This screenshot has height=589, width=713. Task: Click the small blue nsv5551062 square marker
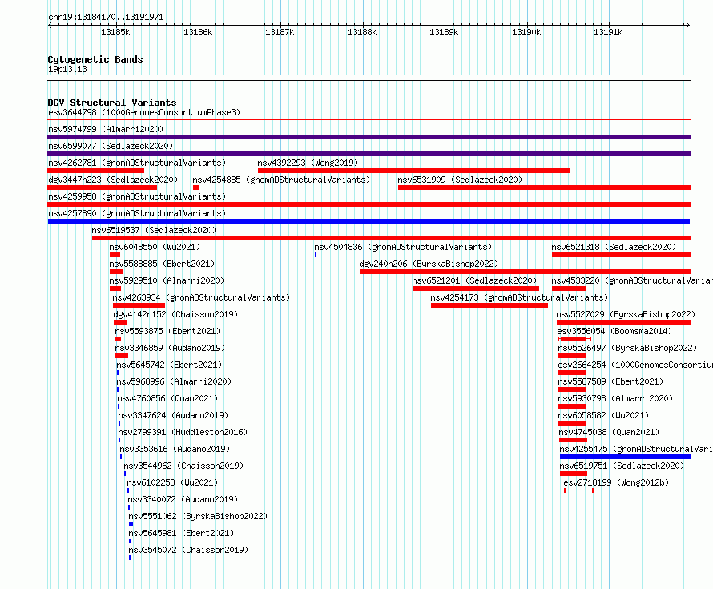coord(131,524)
